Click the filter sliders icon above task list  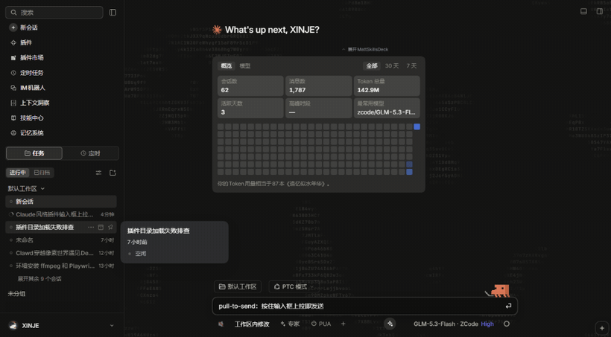coord(98,173)
